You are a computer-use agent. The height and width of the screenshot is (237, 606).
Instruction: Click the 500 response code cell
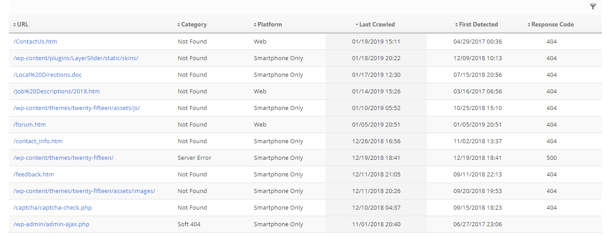click(x=551, y=158)
